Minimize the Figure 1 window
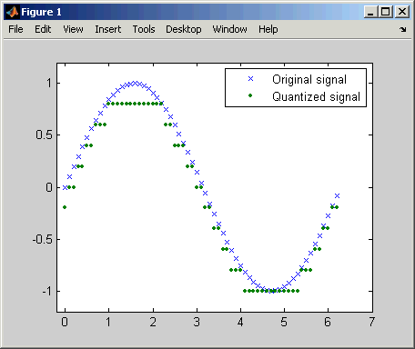Viewport: 415px width, 349px height. pos(370,12)
